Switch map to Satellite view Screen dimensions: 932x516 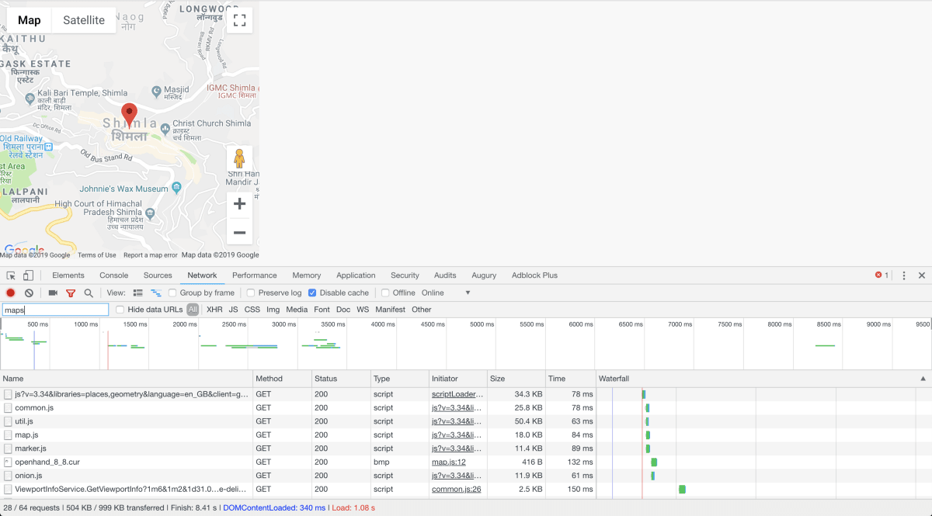pos(84,20)
